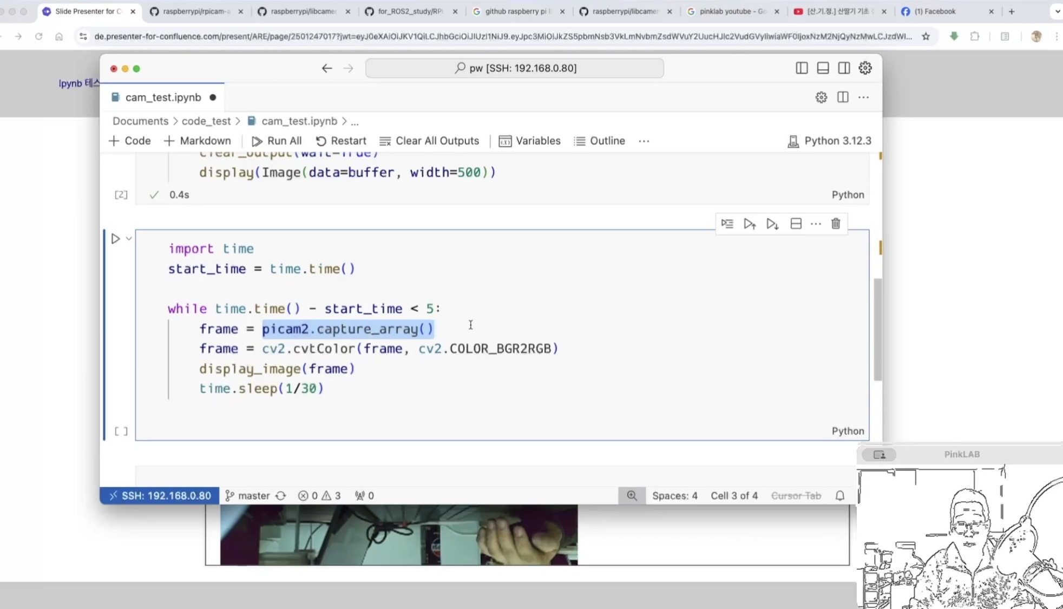Viewport: 1063px width, 609px height.
Task: Split the cell using the split icon
Action: click(796, 224)
